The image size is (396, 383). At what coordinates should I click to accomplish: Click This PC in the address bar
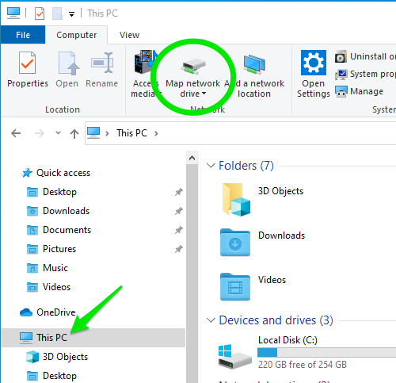click(131, 133)
